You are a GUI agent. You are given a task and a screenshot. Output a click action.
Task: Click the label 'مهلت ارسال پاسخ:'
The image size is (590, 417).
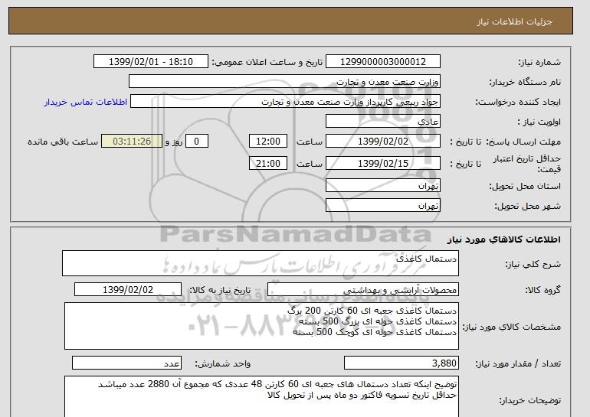click(x=523, y=142)
